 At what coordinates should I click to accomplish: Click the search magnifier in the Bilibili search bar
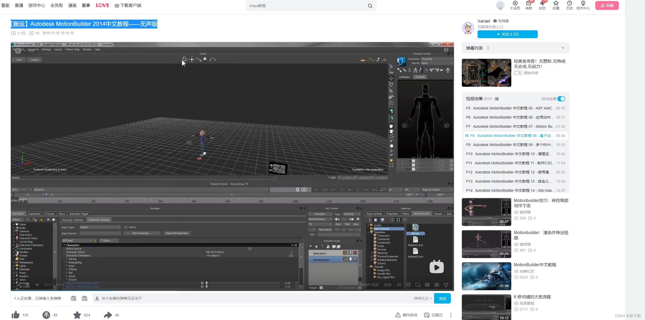[x=370, y=5]
